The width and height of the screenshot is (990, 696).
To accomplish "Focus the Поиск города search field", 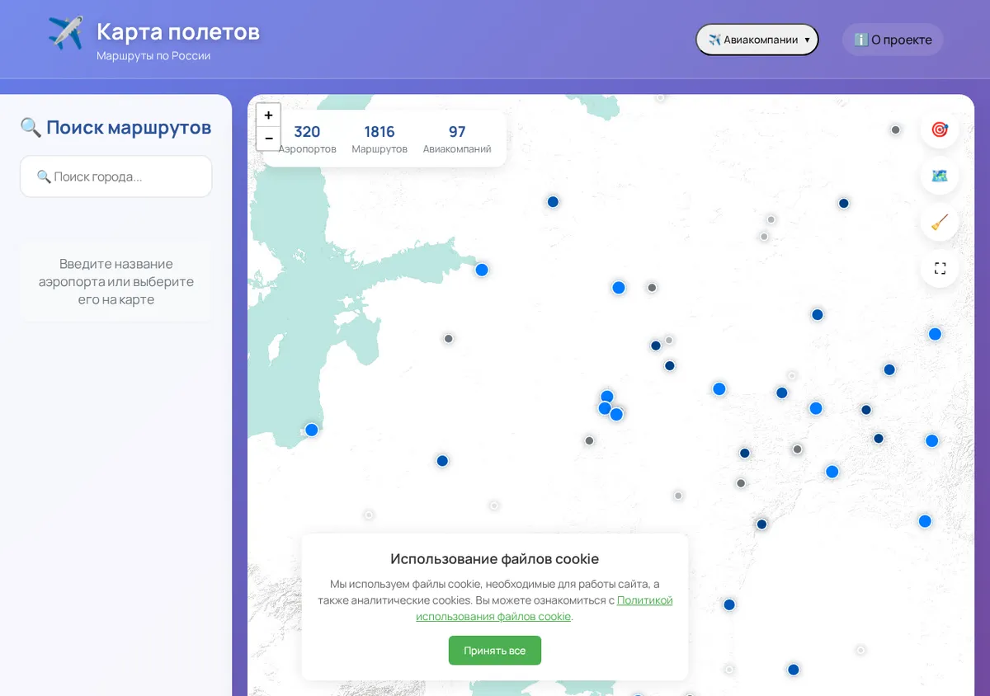I will point(116,176).
